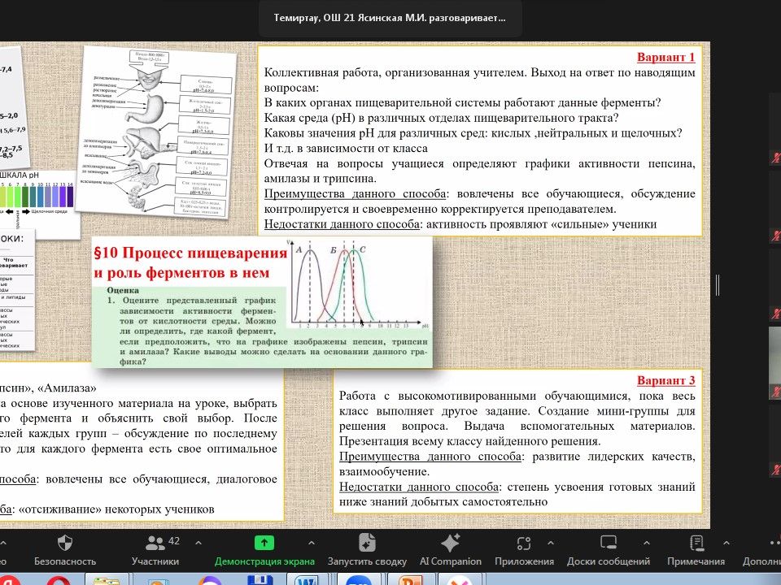Viewport: 781px width, 585px height.
Task: Open Доски сообщений whiteboards icon
Action: pos(609,544)
